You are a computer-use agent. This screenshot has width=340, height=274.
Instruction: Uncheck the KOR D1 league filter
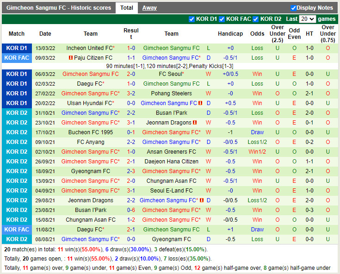192,19
